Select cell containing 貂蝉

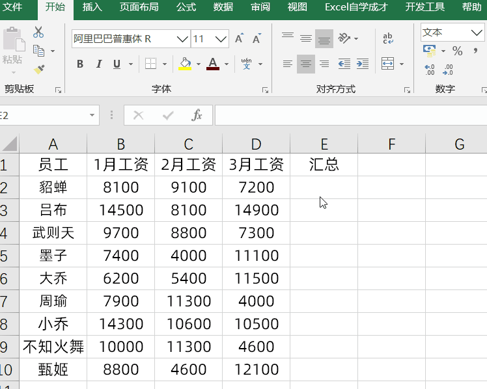53,187
